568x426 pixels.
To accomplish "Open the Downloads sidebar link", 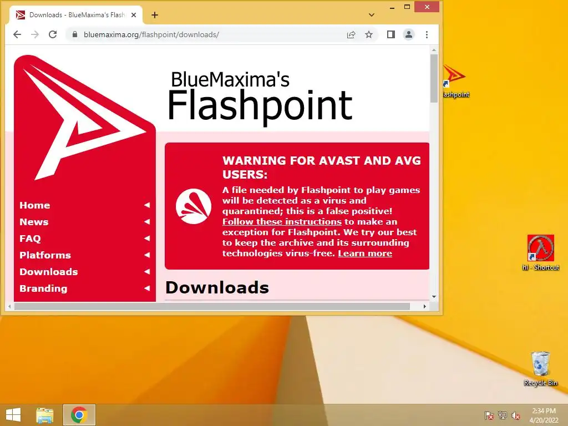I will coord(49,272).
